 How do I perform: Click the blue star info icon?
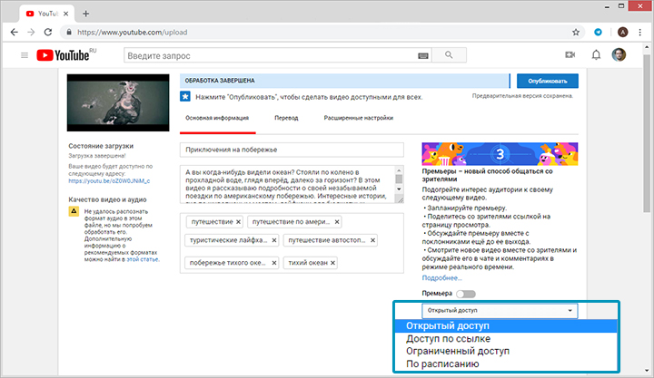pyautogui.click(x=185, y=97)
